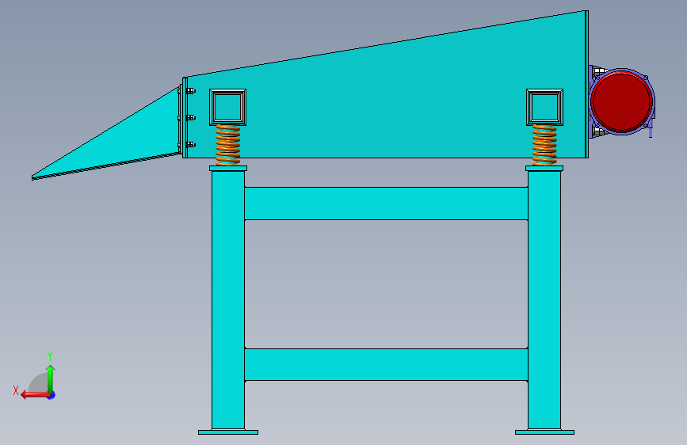Click the green Y axis arrow of triad
Viewport: 687px width, 445px height.
click(51, 378)
